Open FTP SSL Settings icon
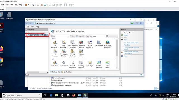This screenshot has height=100, width=179. pyautogui.click(x=72, y=53)
